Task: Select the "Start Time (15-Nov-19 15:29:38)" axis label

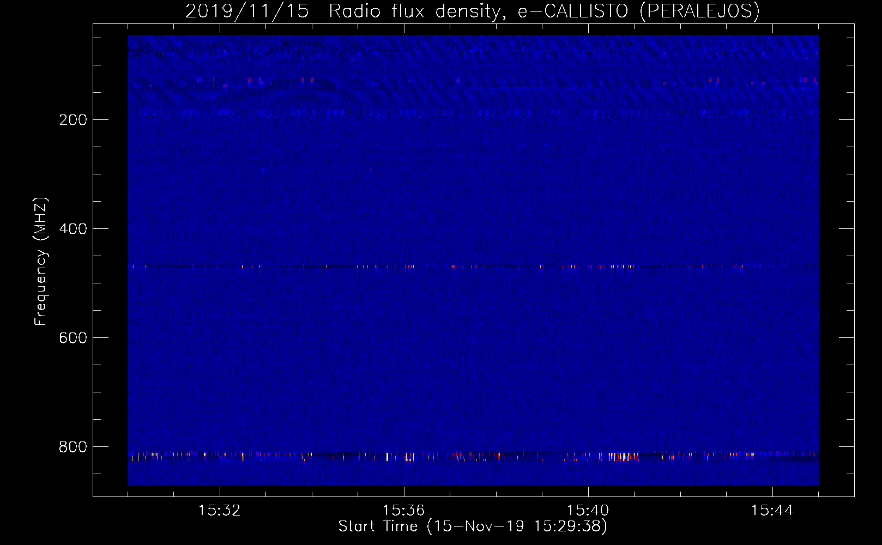Action: tap(473, 526)
